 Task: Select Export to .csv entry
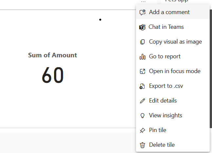coord(173,86)
